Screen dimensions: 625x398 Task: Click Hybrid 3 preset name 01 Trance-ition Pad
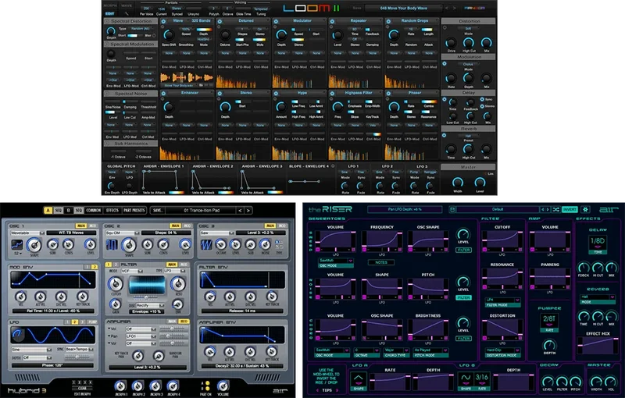201,211
